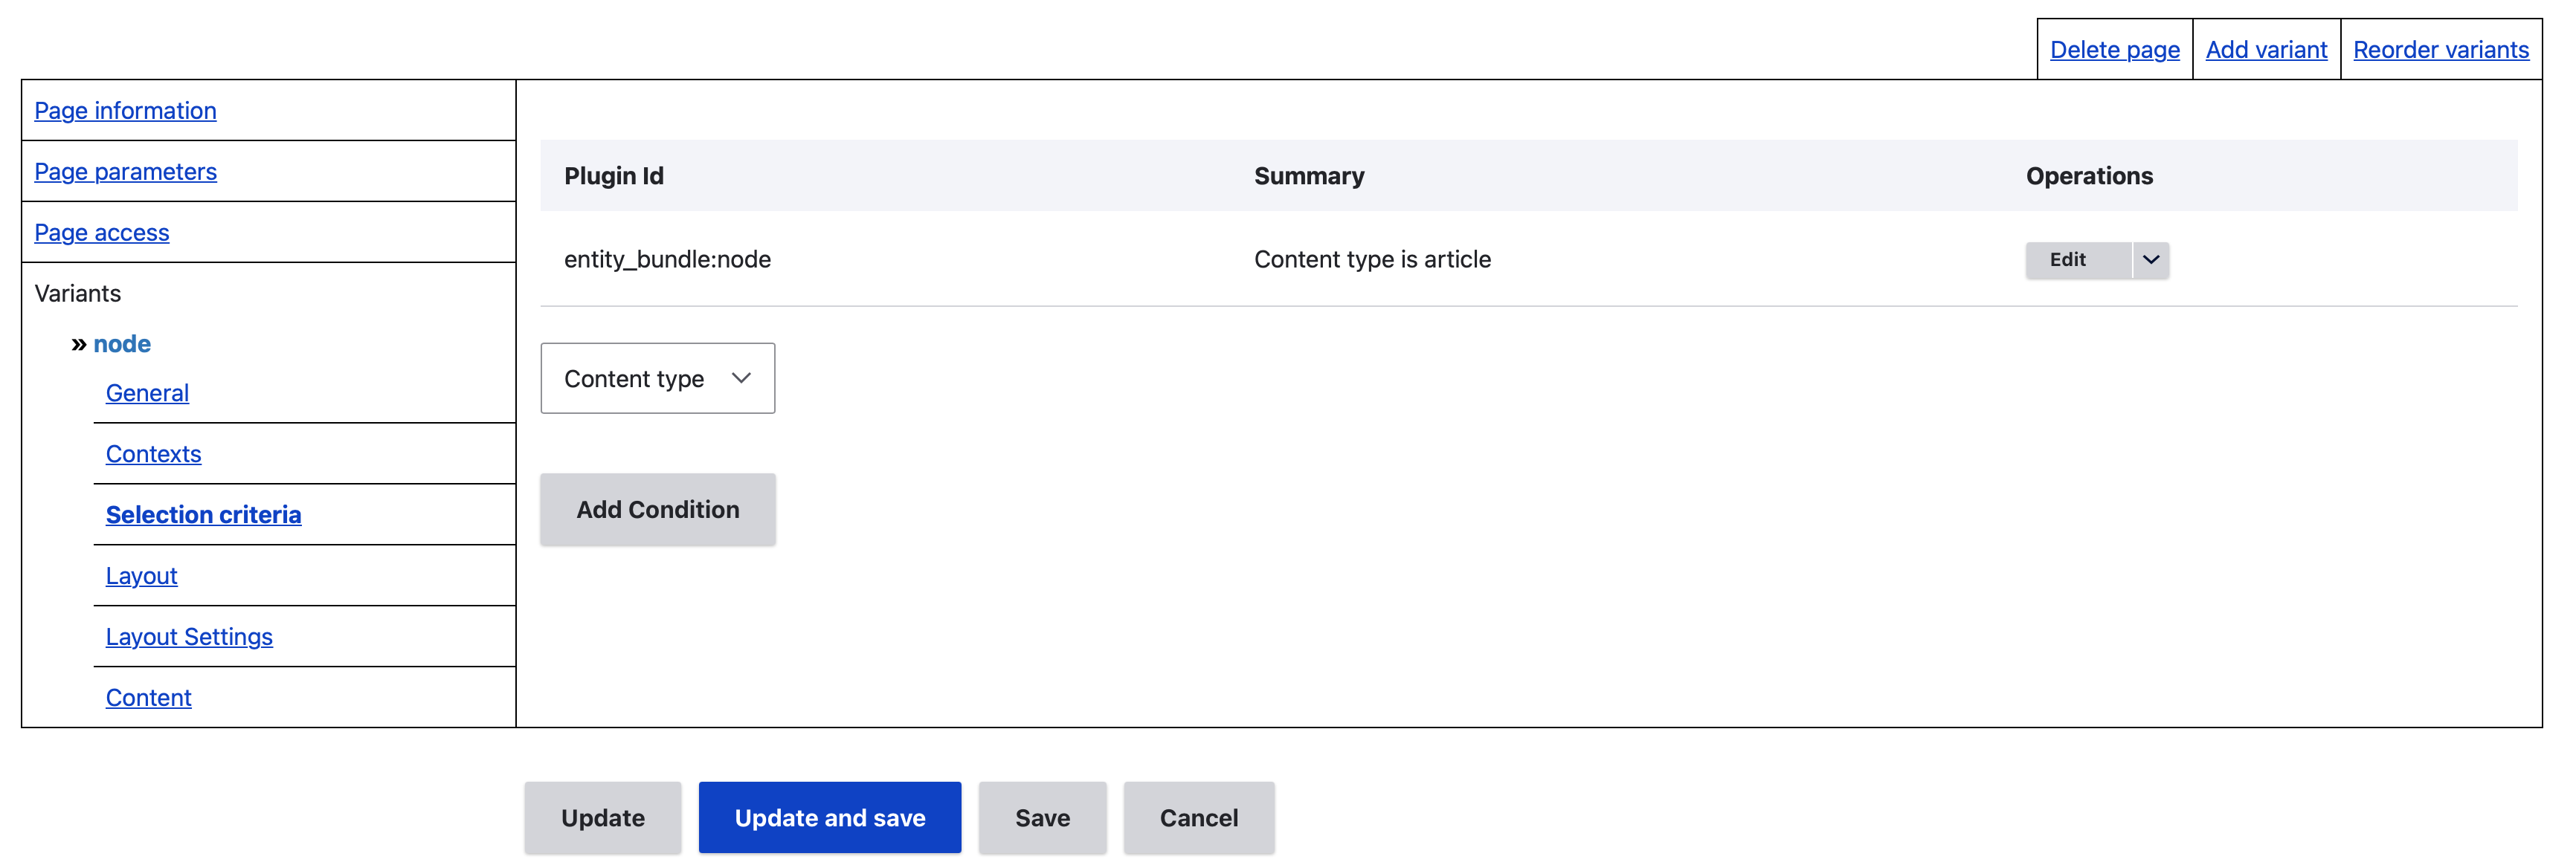Click Delete page
The image size is (2576, 862).
(x=2113, y=48)
